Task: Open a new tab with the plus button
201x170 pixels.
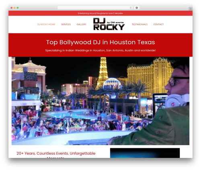Action: pyautogui.click(x=191, y=9)
